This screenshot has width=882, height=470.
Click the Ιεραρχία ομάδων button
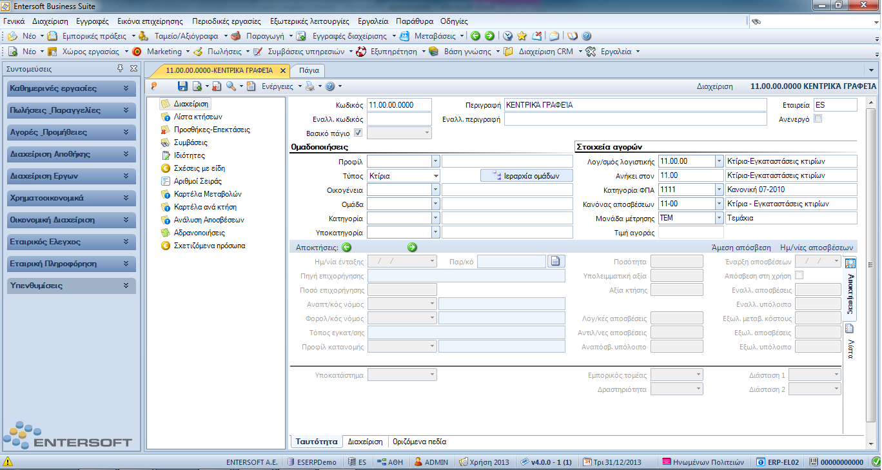pyautogui.click(x=526, y=175)
